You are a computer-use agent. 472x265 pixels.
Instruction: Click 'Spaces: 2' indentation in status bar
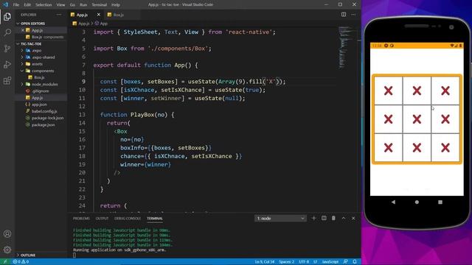coord(286,262)
